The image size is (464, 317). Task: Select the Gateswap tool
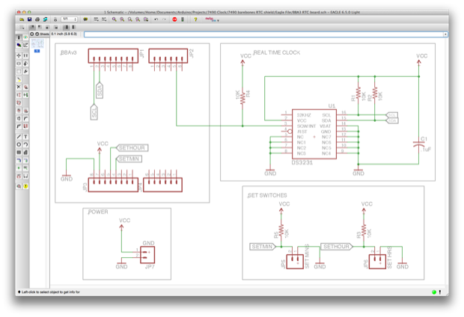19,102
